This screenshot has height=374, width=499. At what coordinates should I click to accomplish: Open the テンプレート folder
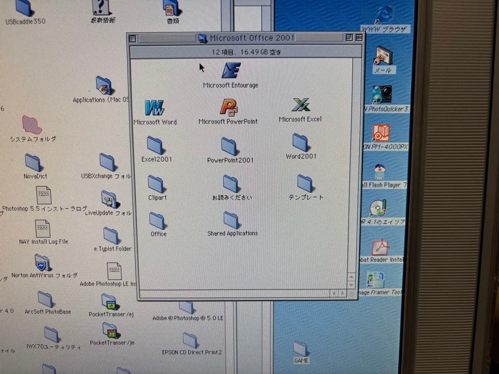tap(305, 183)
